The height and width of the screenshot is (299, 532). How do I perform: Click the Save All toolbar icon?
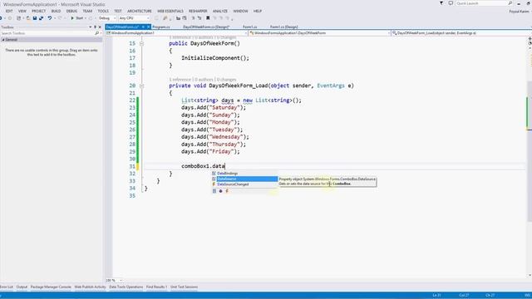click(x=41, y=18)
